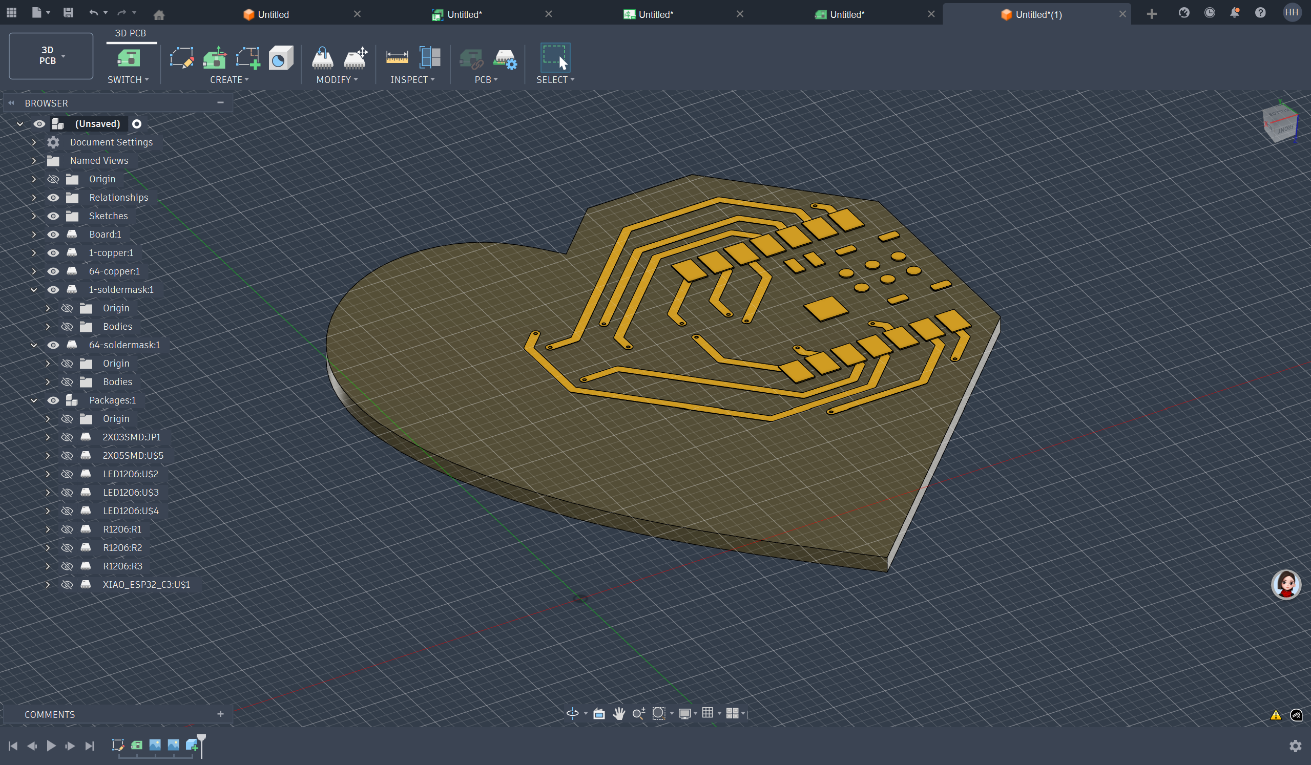This screenshot has height=765, width=1311.
Task: Open the MODIFY menu
Action: point(337,79)
